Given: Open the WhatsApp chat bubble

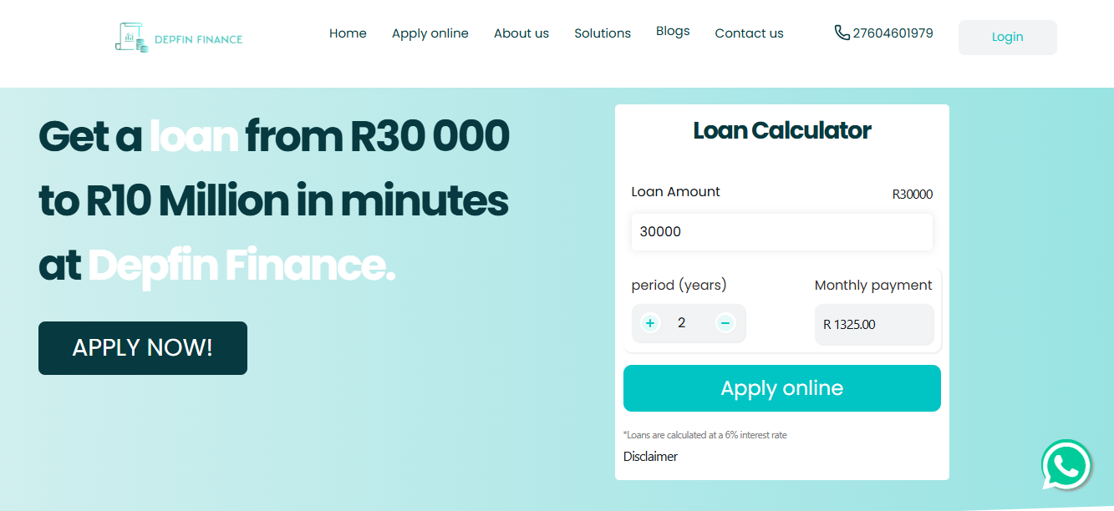Looking at the screenshot, I should [1066, 465].
